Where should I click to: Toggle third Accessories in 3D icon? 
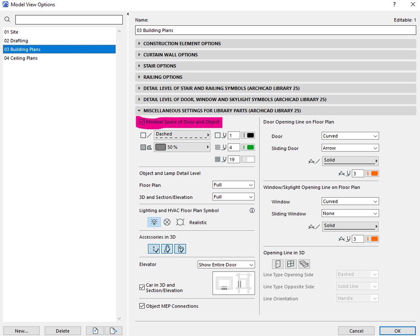tap(180, 249)
